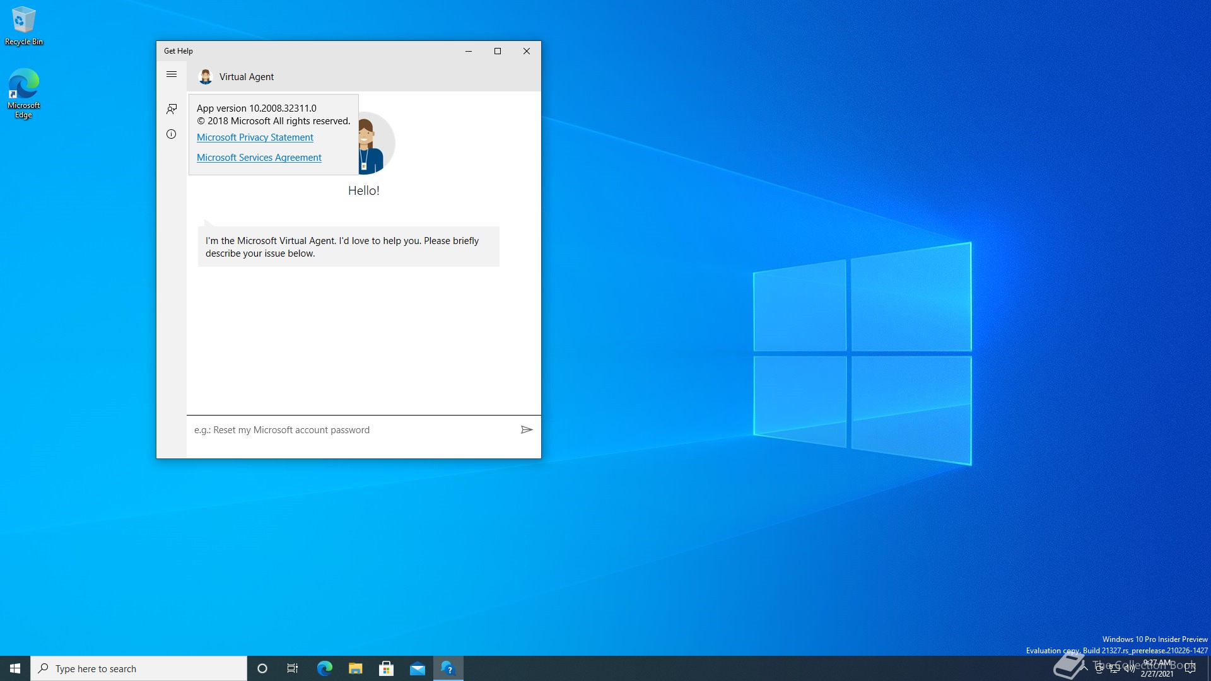This screenshot has height=681, width=1211.
Task: Open network status tray icon
Action: [x=1114, y=668]
